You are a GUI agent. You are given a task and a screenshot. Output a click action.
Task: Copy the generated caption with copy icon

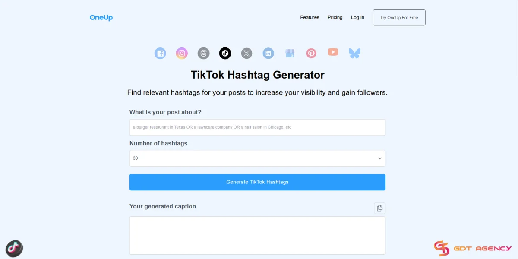tap(379, 208)
